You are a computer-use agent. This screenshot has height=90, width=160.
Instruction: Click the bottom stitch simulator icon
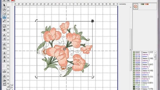pos(4,84)
